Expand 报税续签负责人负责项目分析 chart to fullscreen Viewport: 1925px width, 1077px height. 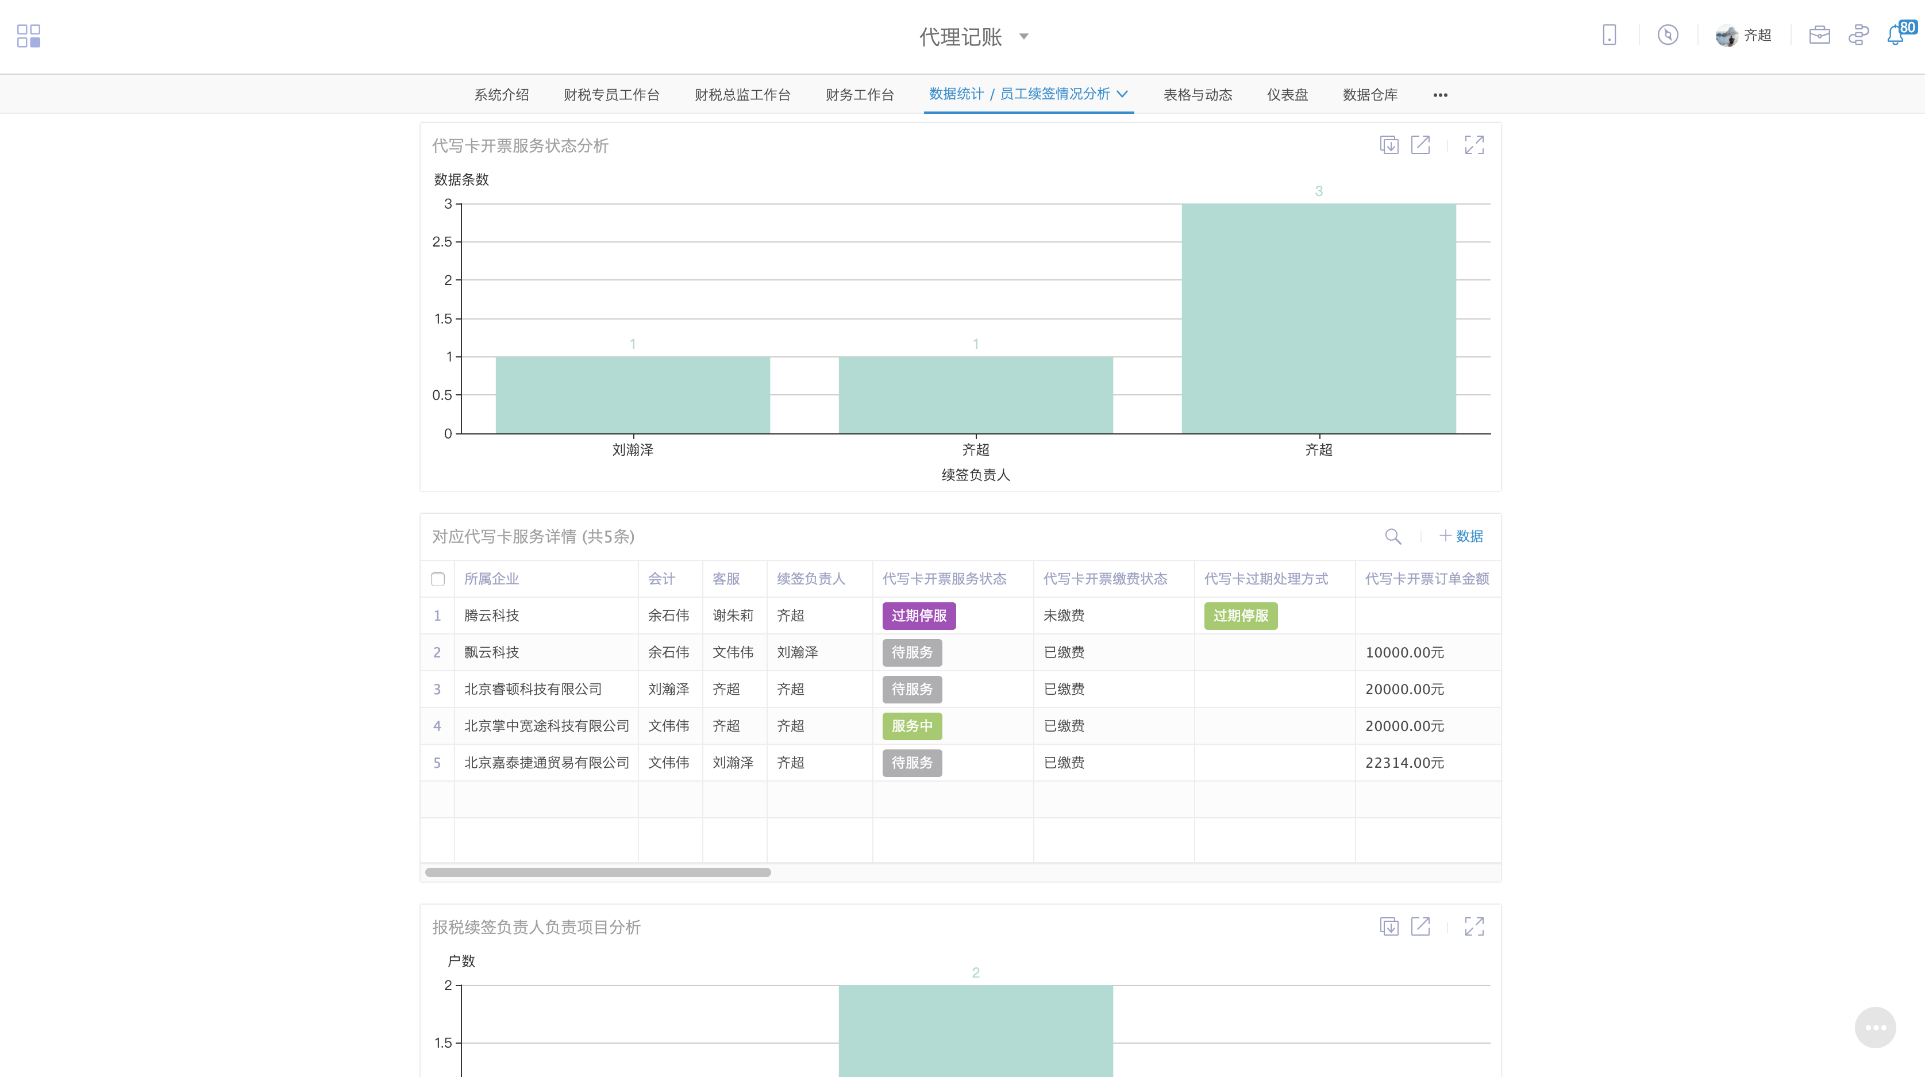[1474, 926]
